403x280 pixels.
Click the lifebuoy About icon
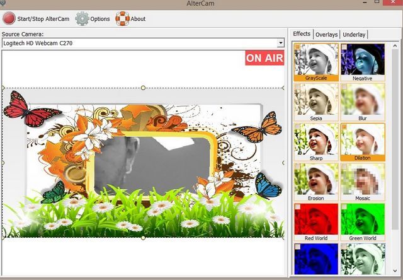tap(122, 18)
